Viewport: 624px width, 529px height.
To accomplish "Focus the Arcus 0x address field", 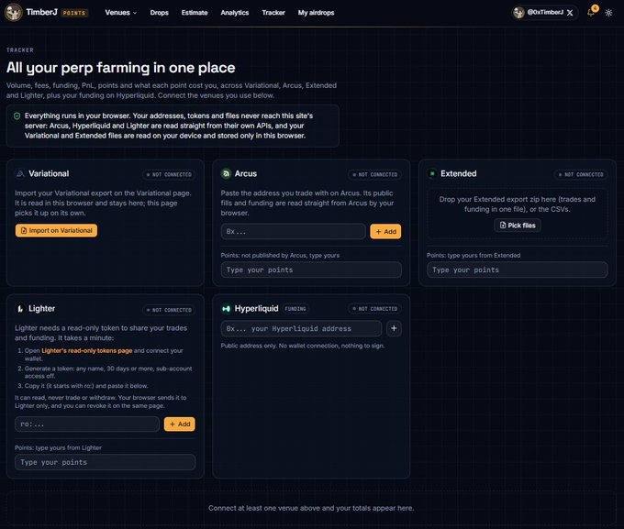I will click(294, 231).
